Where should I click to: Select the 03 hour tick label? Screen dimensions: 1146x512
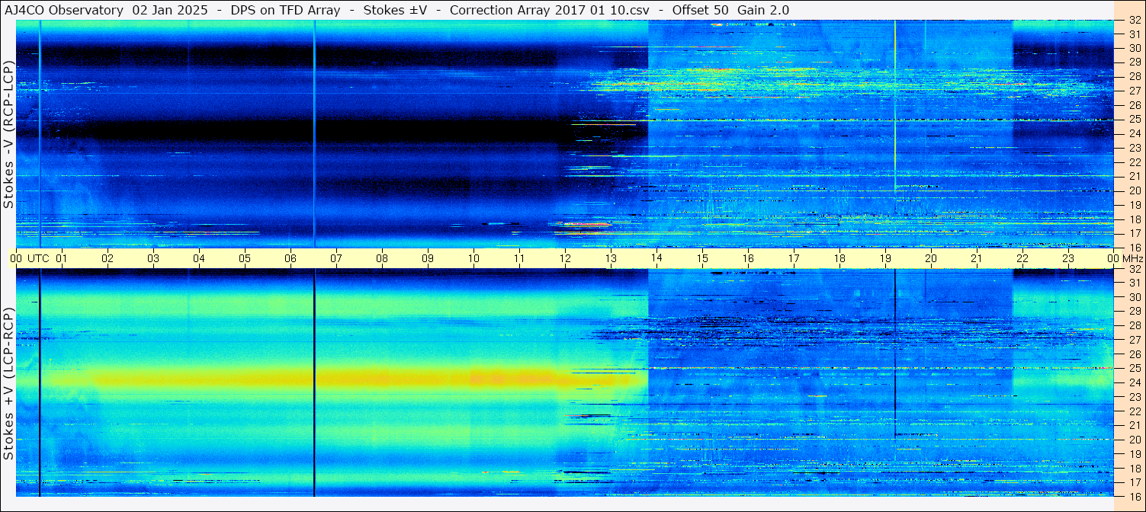tap(153, 258)
